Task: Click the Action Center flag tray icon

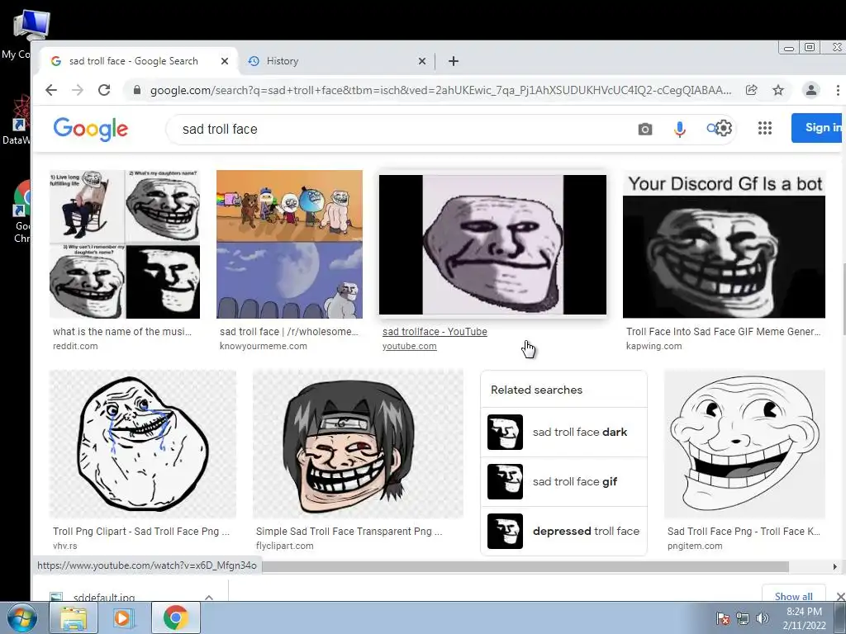Action: pyautogui.click(x=722, y=618)
